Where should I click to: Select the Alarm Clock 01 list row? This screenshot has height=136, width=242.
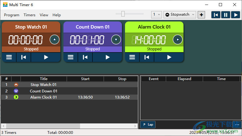point(70,97)
